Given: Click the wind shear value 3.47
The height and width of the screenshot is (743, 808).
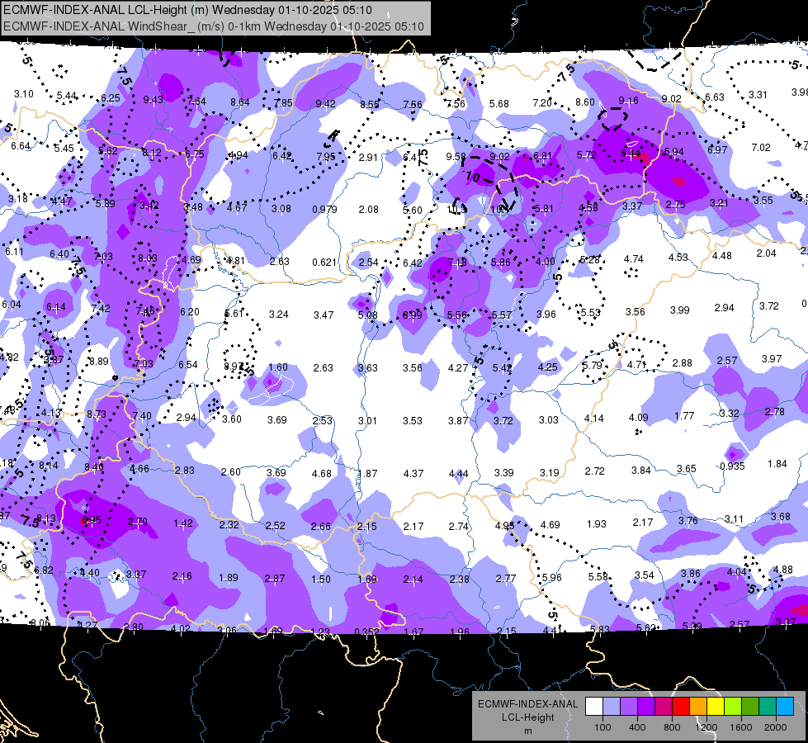Looking at the screenshot, I should (x=324, y=315).
